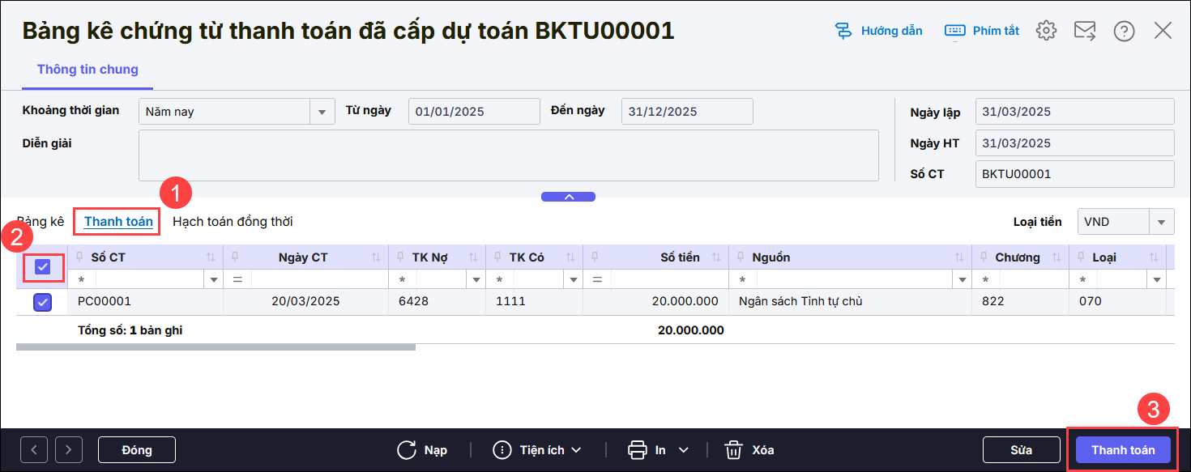Open the TK Có filter dropdown arrow
Screen dimensions: 1191x472
click(x=573, y=280)
